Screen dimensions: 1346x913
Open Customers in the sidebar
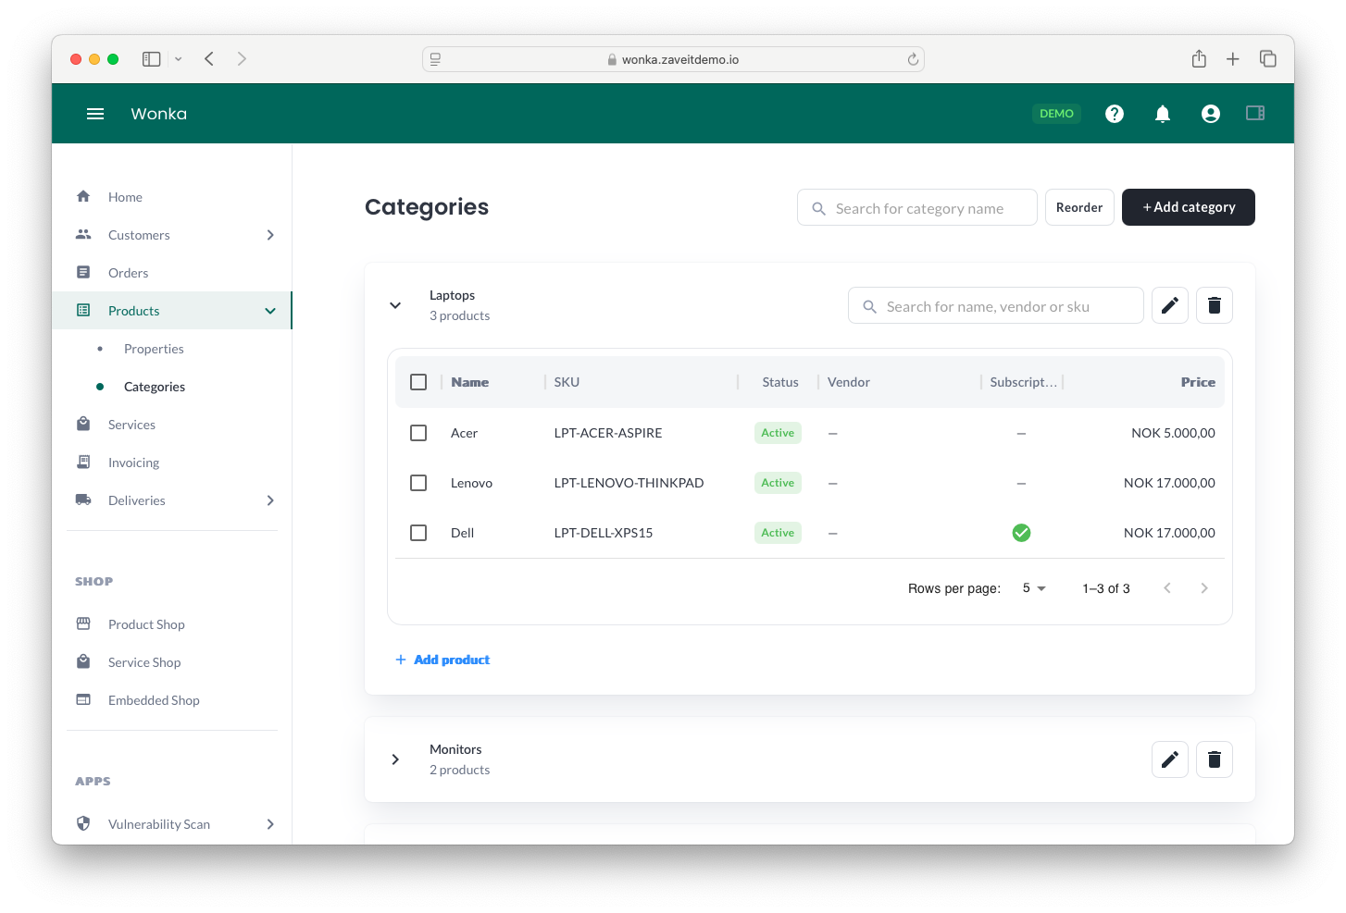pos(172,235)
